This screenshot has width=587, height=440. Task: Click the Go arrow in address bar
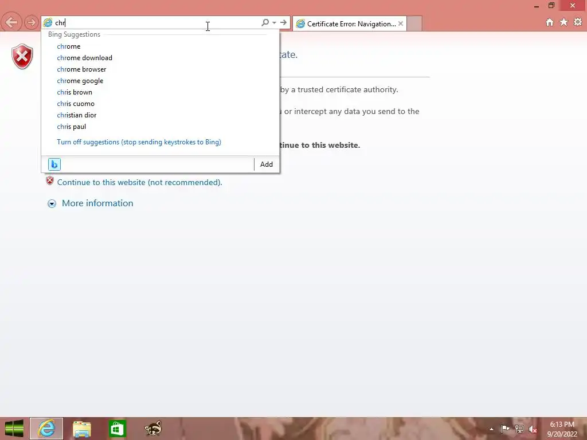pyautogui.click(x=283, y=22)
